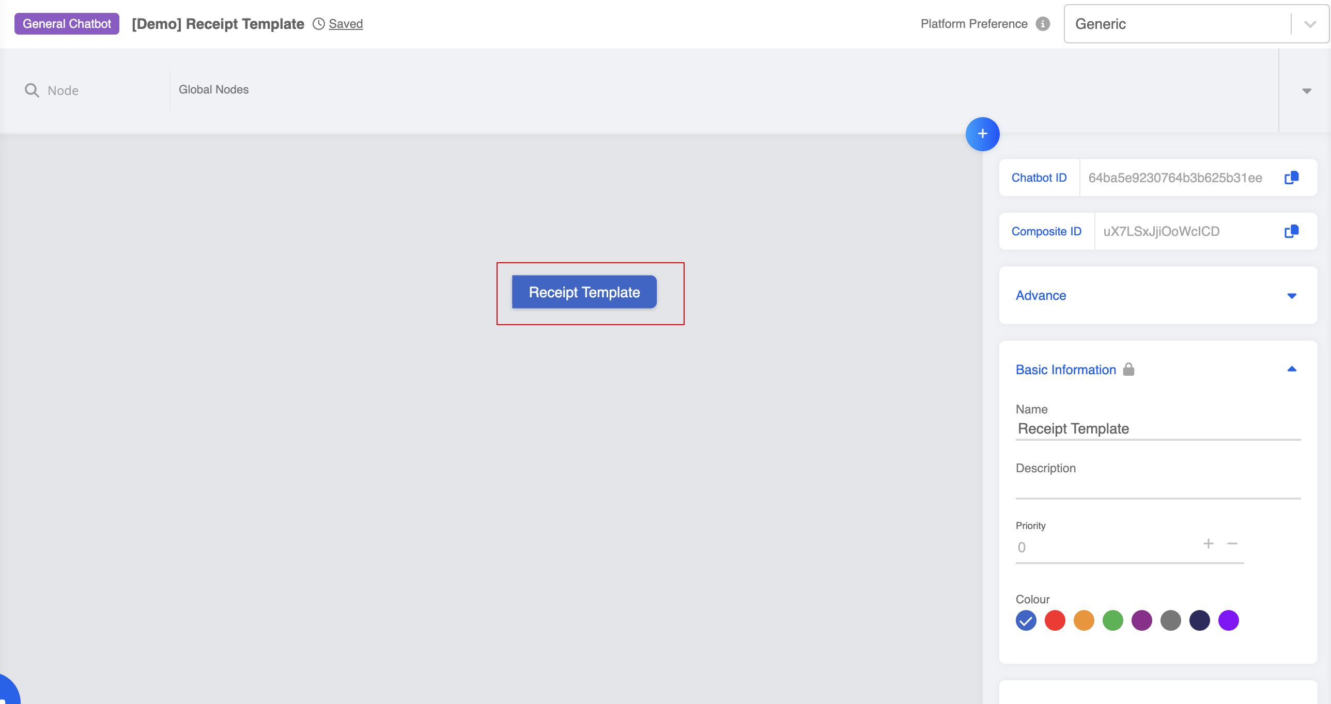1331x704 pixels.
Task: Pick the orange colour swatch
Action: (x=1084, y=620)
